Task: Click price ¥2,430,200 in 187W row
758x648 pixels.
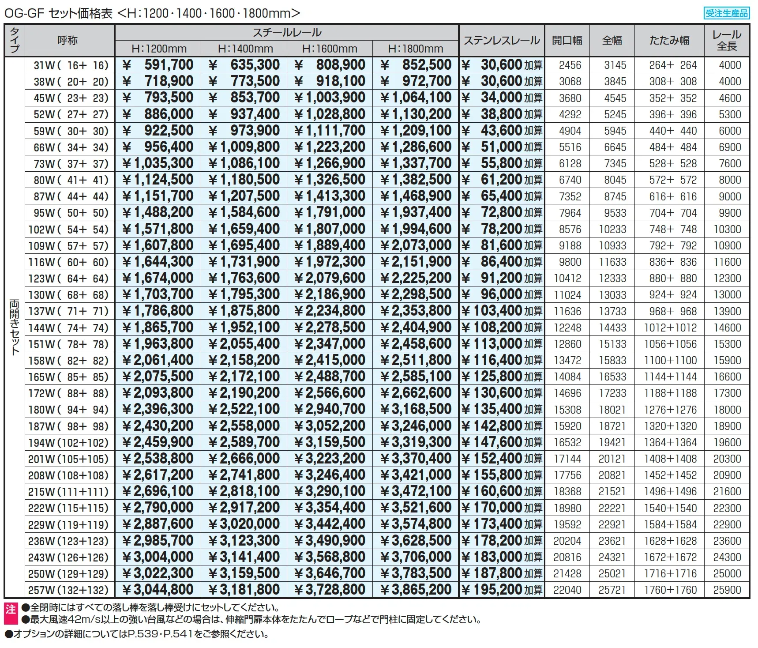Action: pyautogui.click(x=158, y=426)
